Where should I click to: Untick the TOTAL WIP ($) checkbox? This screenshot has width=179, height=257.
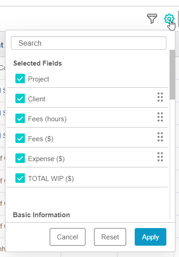[20, 178]
